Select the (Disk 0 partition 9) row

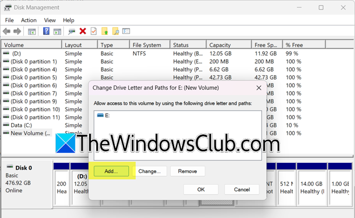(x=45, y=101)
